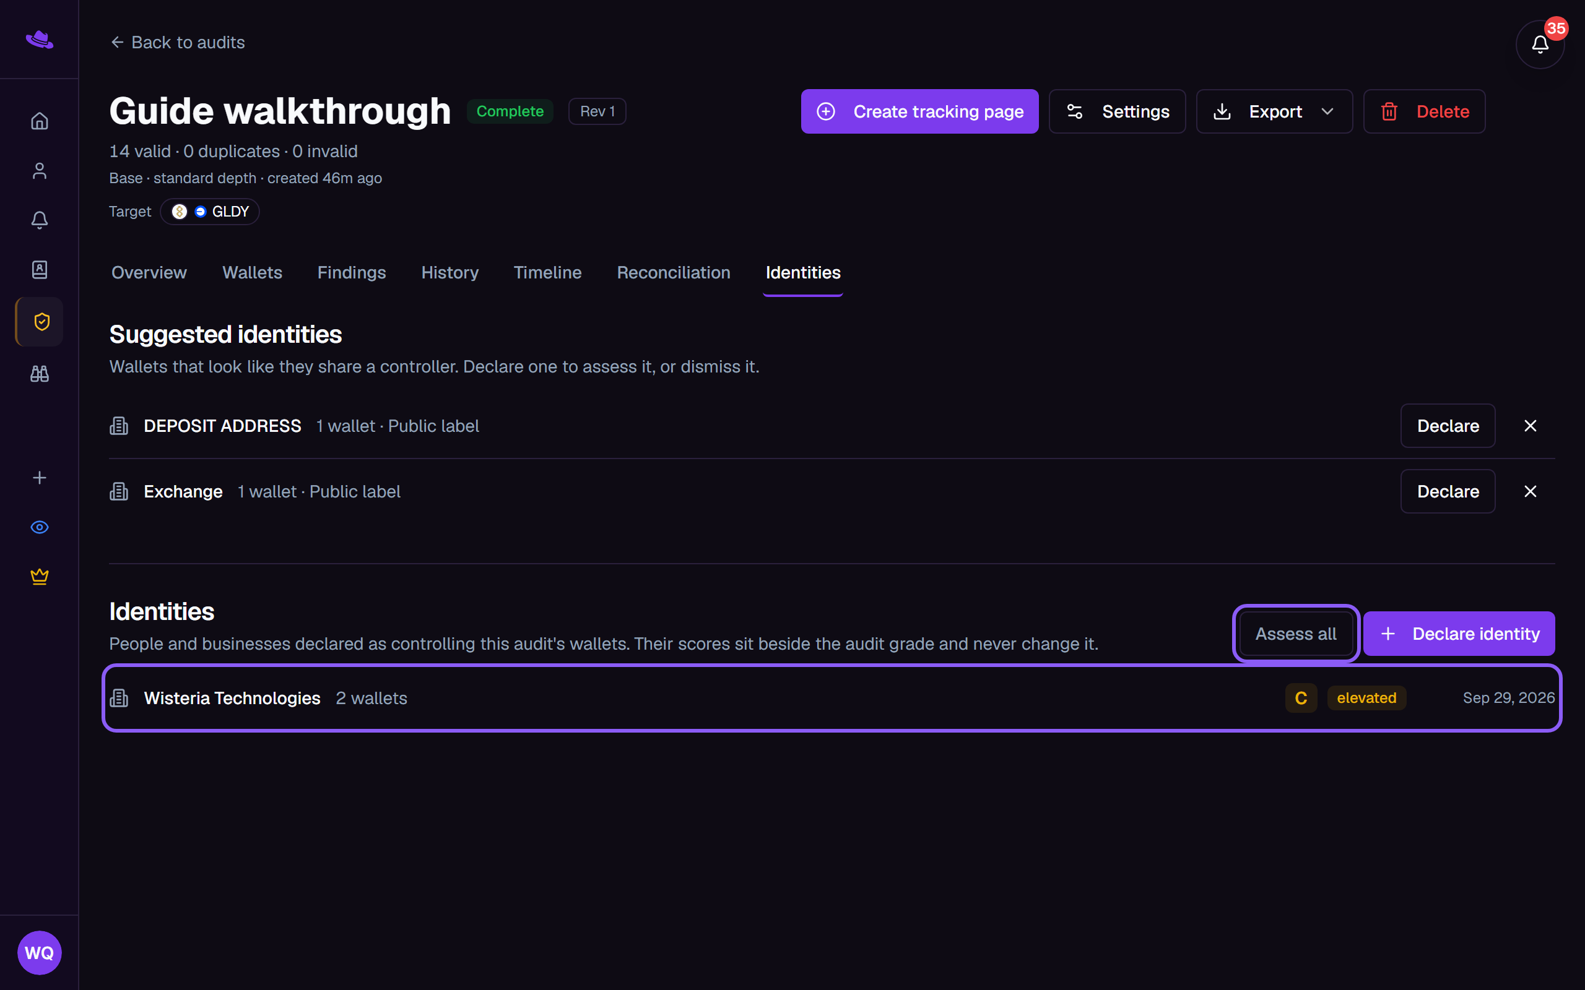
Task: Open the contact book sidebar icon
Action: coord(39,270)
